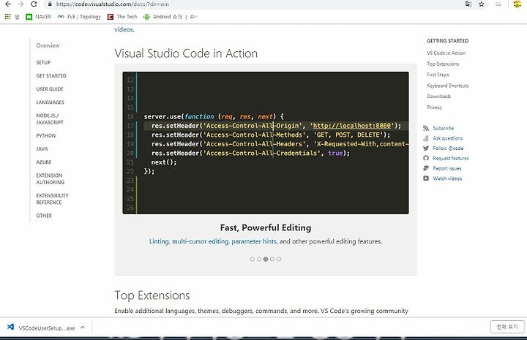
Task: Go back with the browser back arrow
Action: click(x=8, y=4)
